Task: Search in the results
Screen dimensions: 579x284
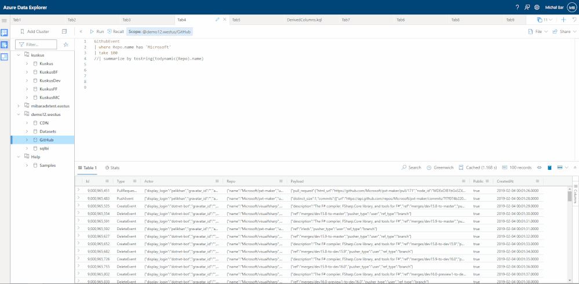Action: click(x=412, y=168)
